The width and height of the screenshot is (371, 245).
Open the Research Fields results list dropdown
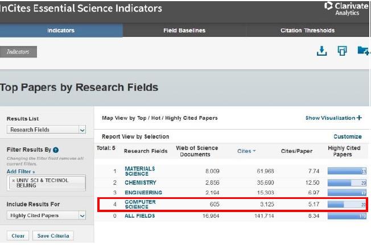click(46, 130)
